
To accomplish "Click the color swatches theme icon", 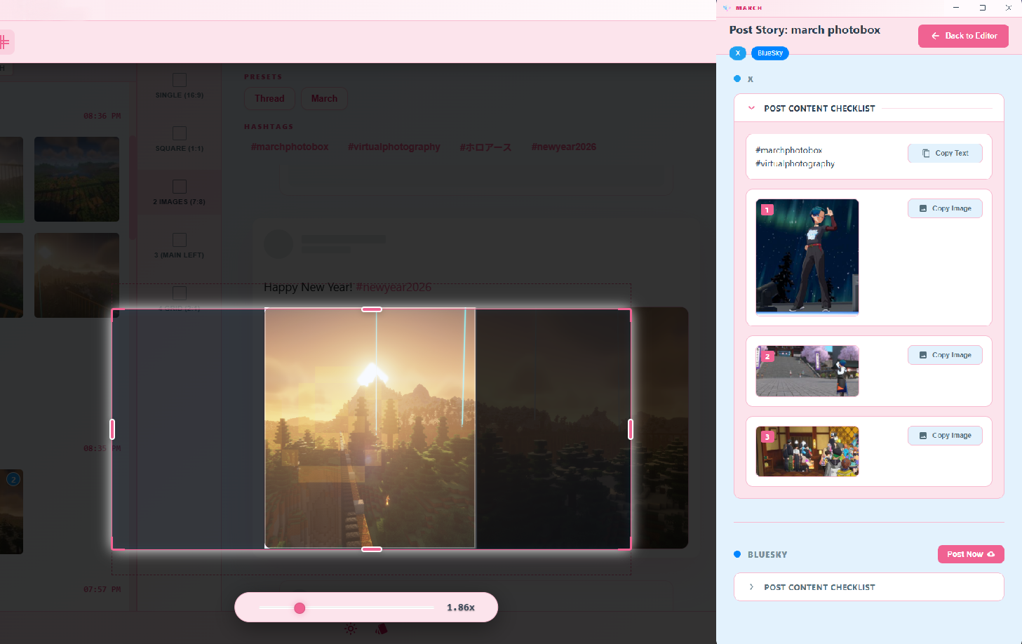I will [381, 629].
